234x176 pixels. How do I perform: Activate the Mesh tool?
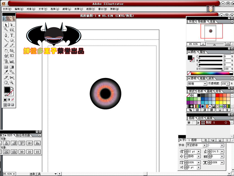(x=6, y=67)
